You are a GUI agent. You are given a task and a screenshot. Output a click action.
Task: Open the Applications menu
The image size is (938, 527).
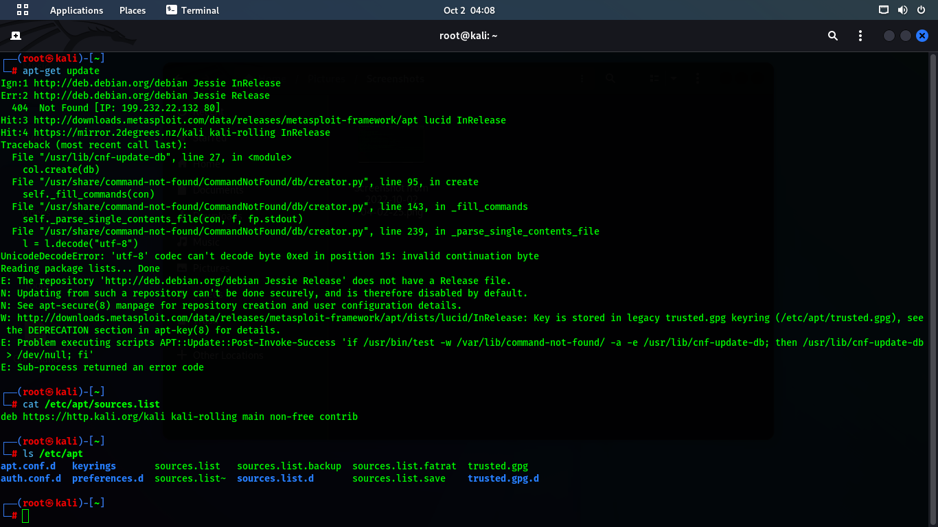point(76,10)
